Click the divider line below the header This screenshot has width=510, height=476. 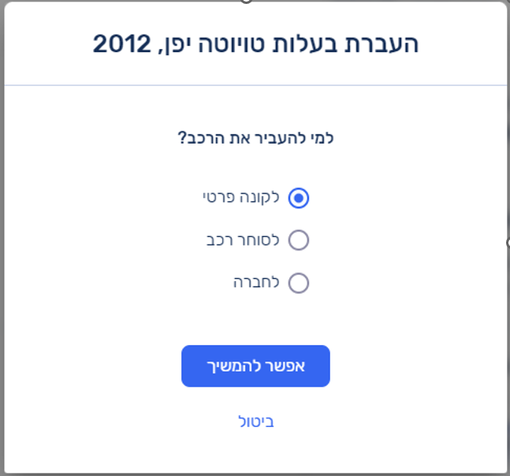coord(255,84)
